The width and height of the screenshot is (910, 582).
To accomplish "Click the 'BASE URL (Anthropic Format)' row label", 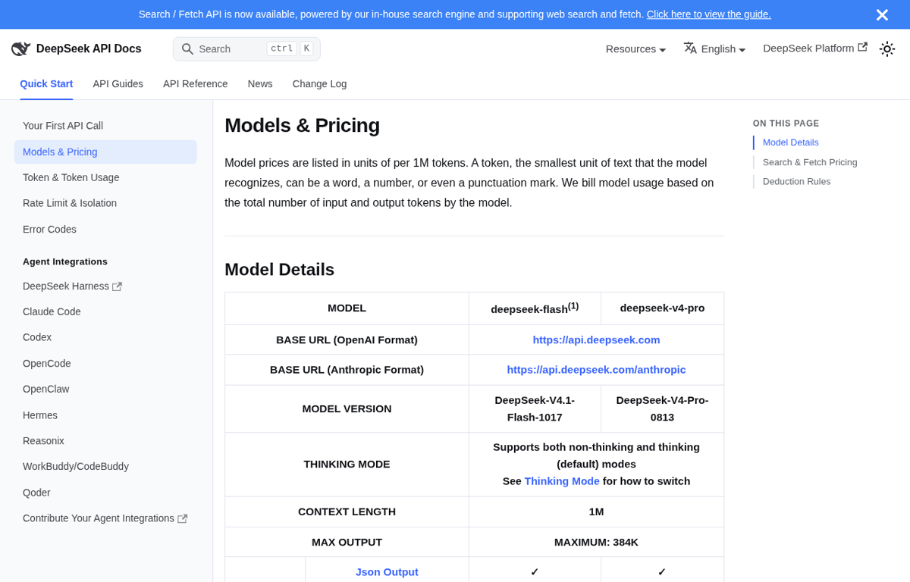I will click(347, 370).
